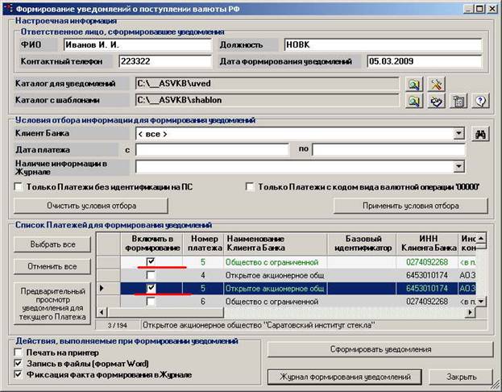
Task: Click the binoculars search icon for bank client
Action: (x=481, y=134)
